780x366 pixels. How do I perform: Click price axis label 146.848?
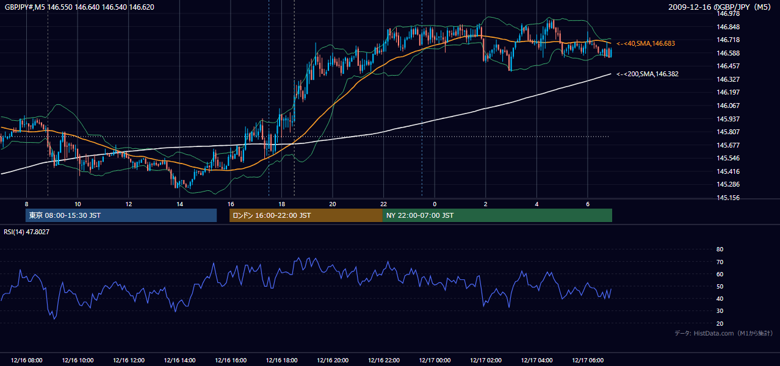coord(727,27)
